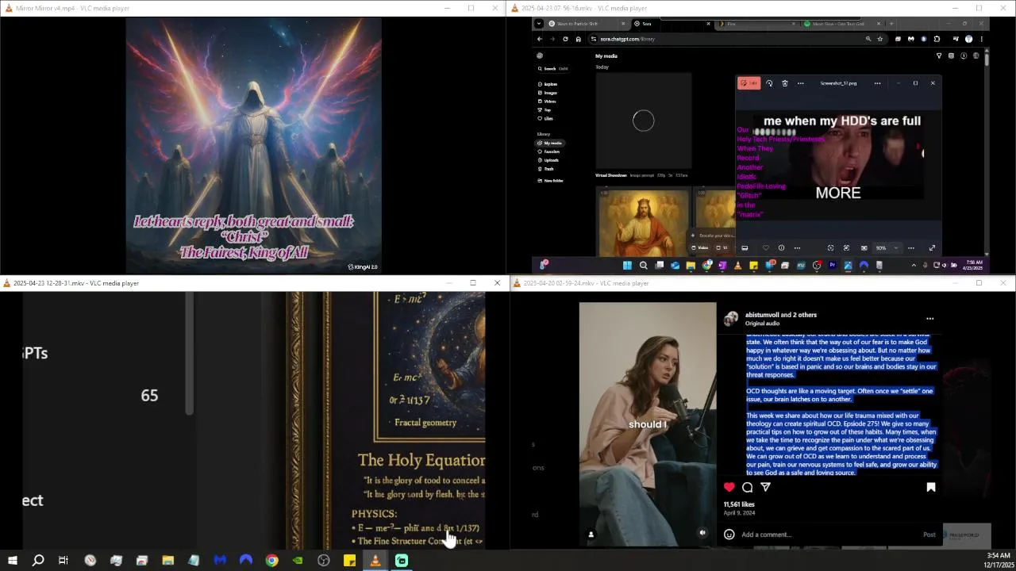Open Sora sidebar Videos
1016x571 pixels.
point(548,102)
